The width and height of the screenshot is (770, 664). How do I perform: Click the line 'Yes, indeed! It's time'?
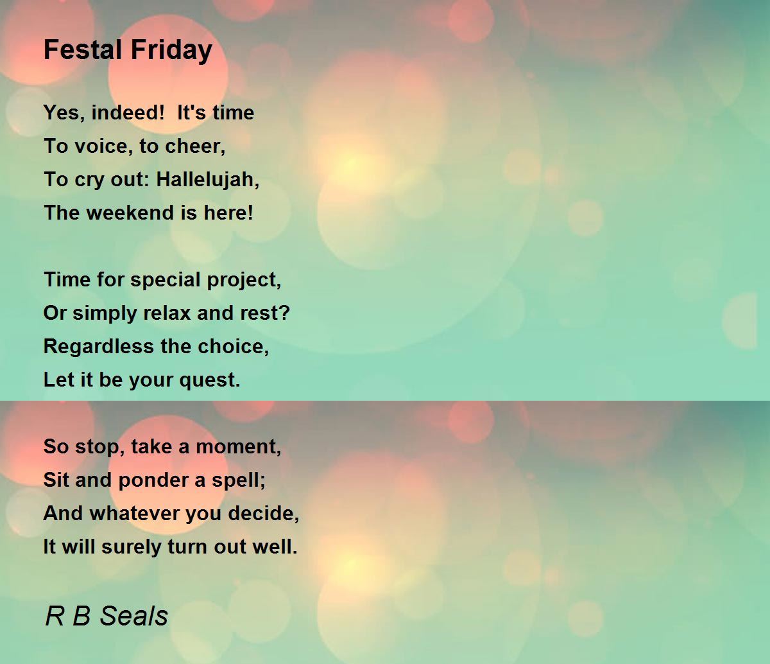149,113
